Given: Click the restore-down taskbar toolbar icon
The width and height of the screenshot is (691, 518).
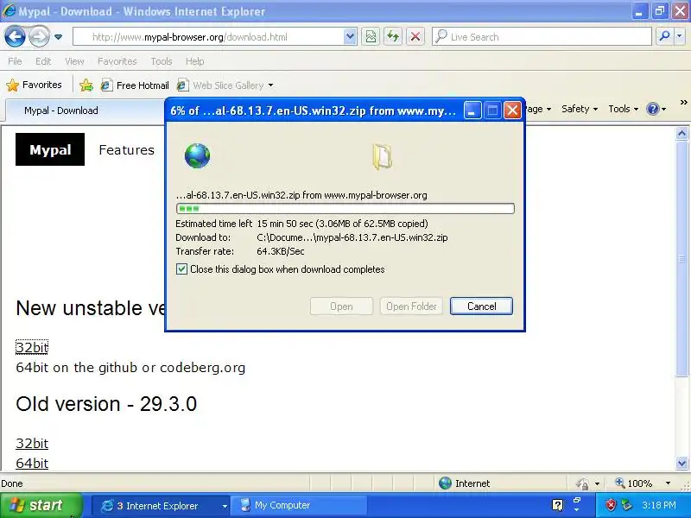Looking at the screenshot, I should [x=577, y=501].
